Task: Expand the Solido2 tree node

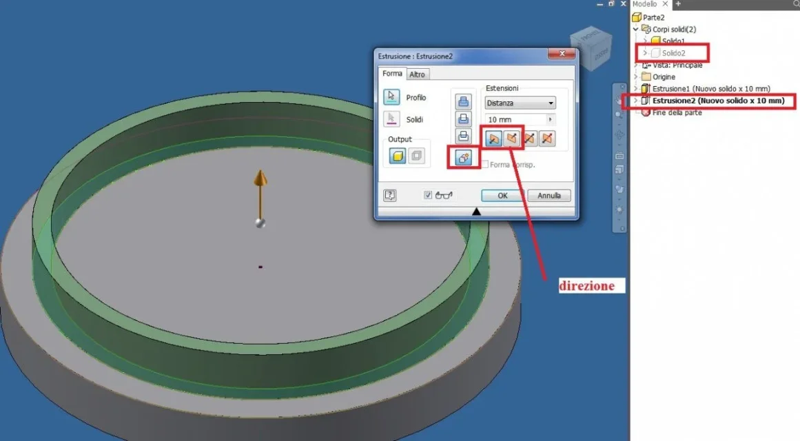Action: [645, 52]
